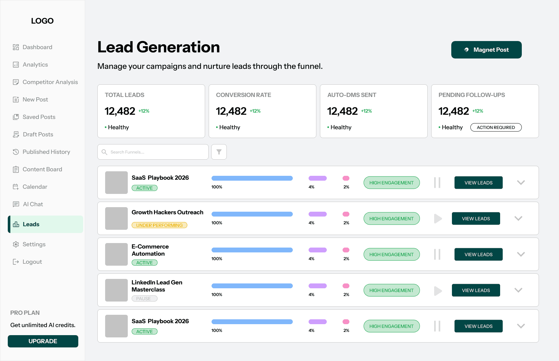This screenshot has width=559, height=361.
Task: Click the Analytics chart icon in sidebar
Action: [16, 65]
